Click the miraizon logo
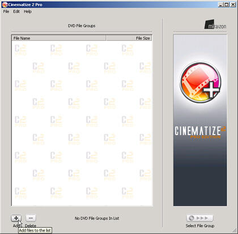 215,24
